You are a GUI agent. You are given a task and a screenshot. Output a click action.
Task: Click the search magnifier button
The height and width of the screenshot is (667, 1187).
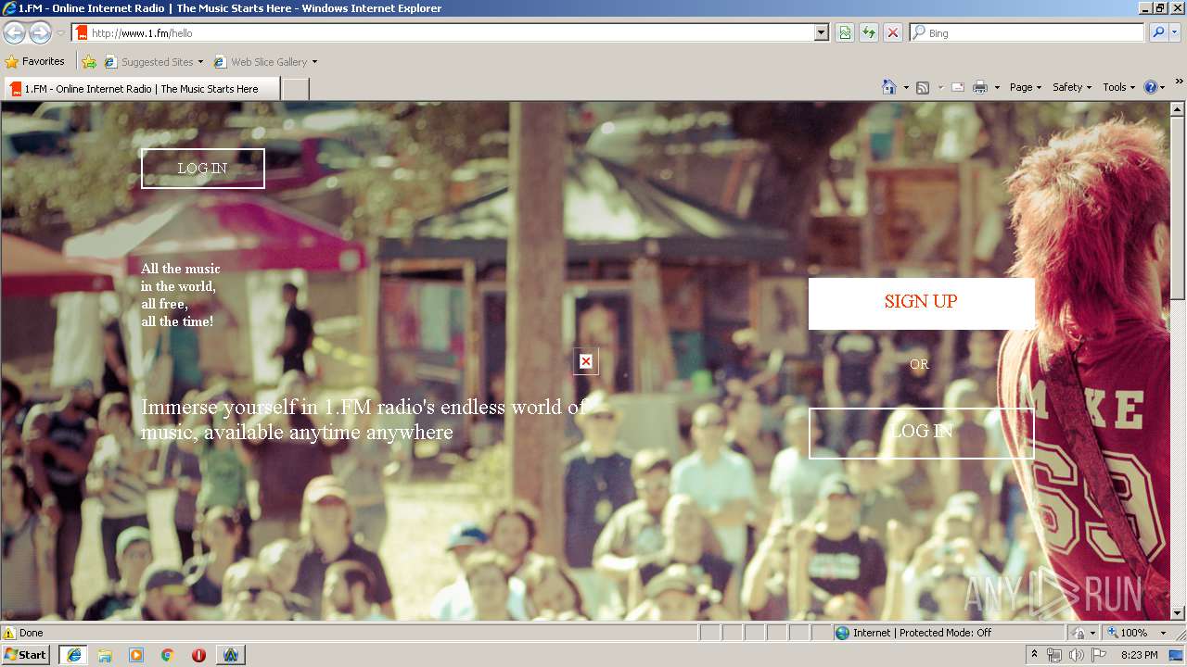tap(1157, 33)
